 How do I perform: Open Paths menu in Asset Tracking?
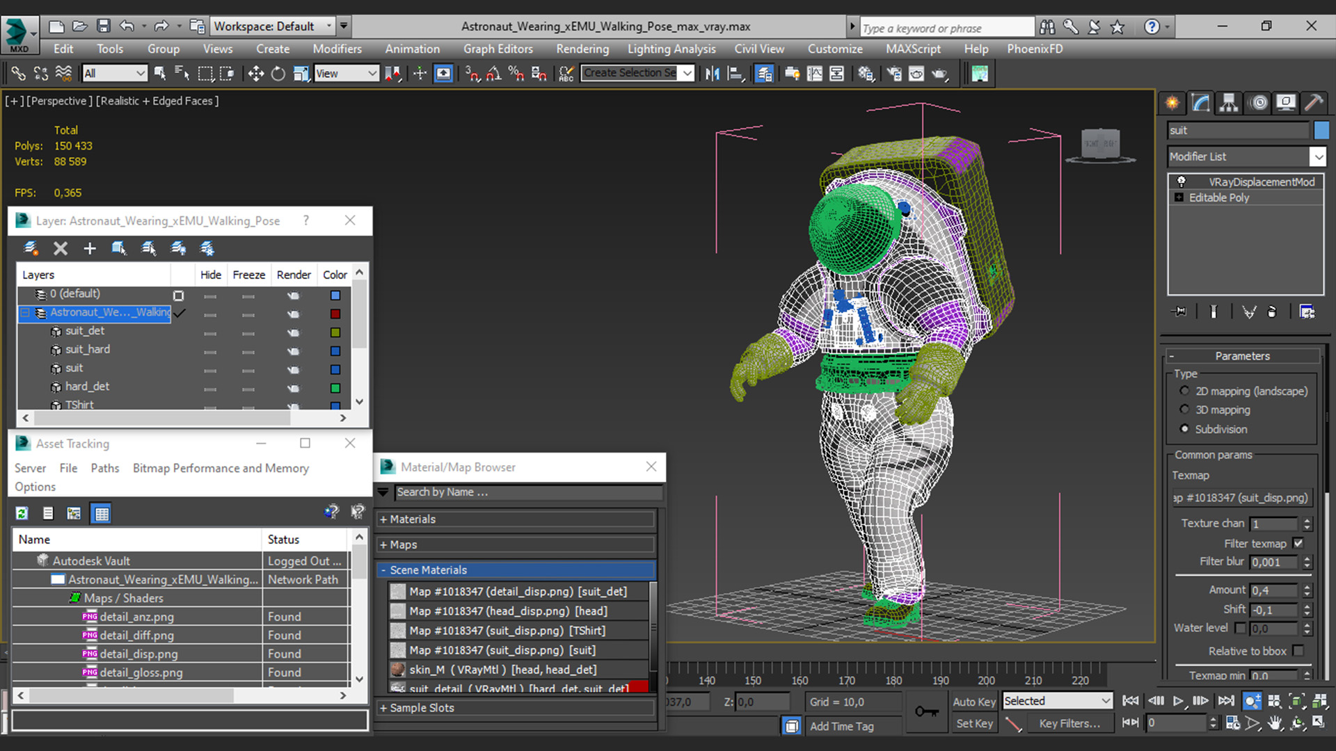pyautogui.click(x=105, y=468)
